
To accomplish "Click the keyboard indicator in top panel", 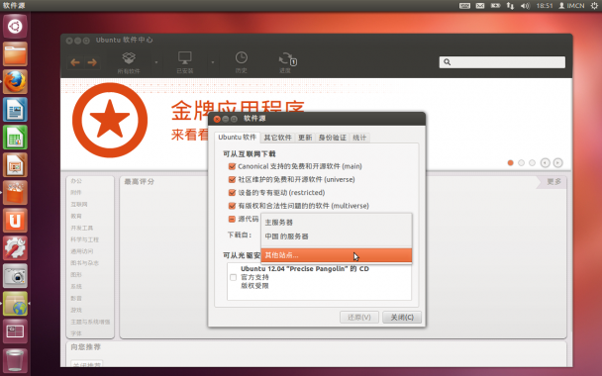I will [464, 6].
